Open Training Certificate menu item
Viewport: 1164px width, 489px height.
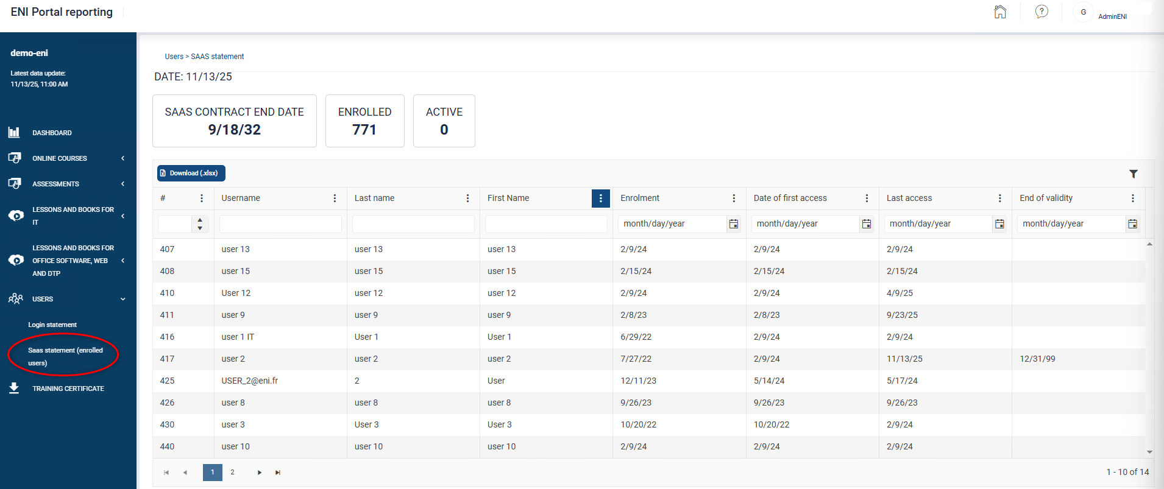coord(68,389)
